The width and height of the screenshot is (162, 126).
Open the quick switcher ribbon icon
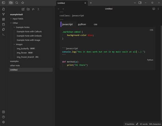tap(3, 9)
